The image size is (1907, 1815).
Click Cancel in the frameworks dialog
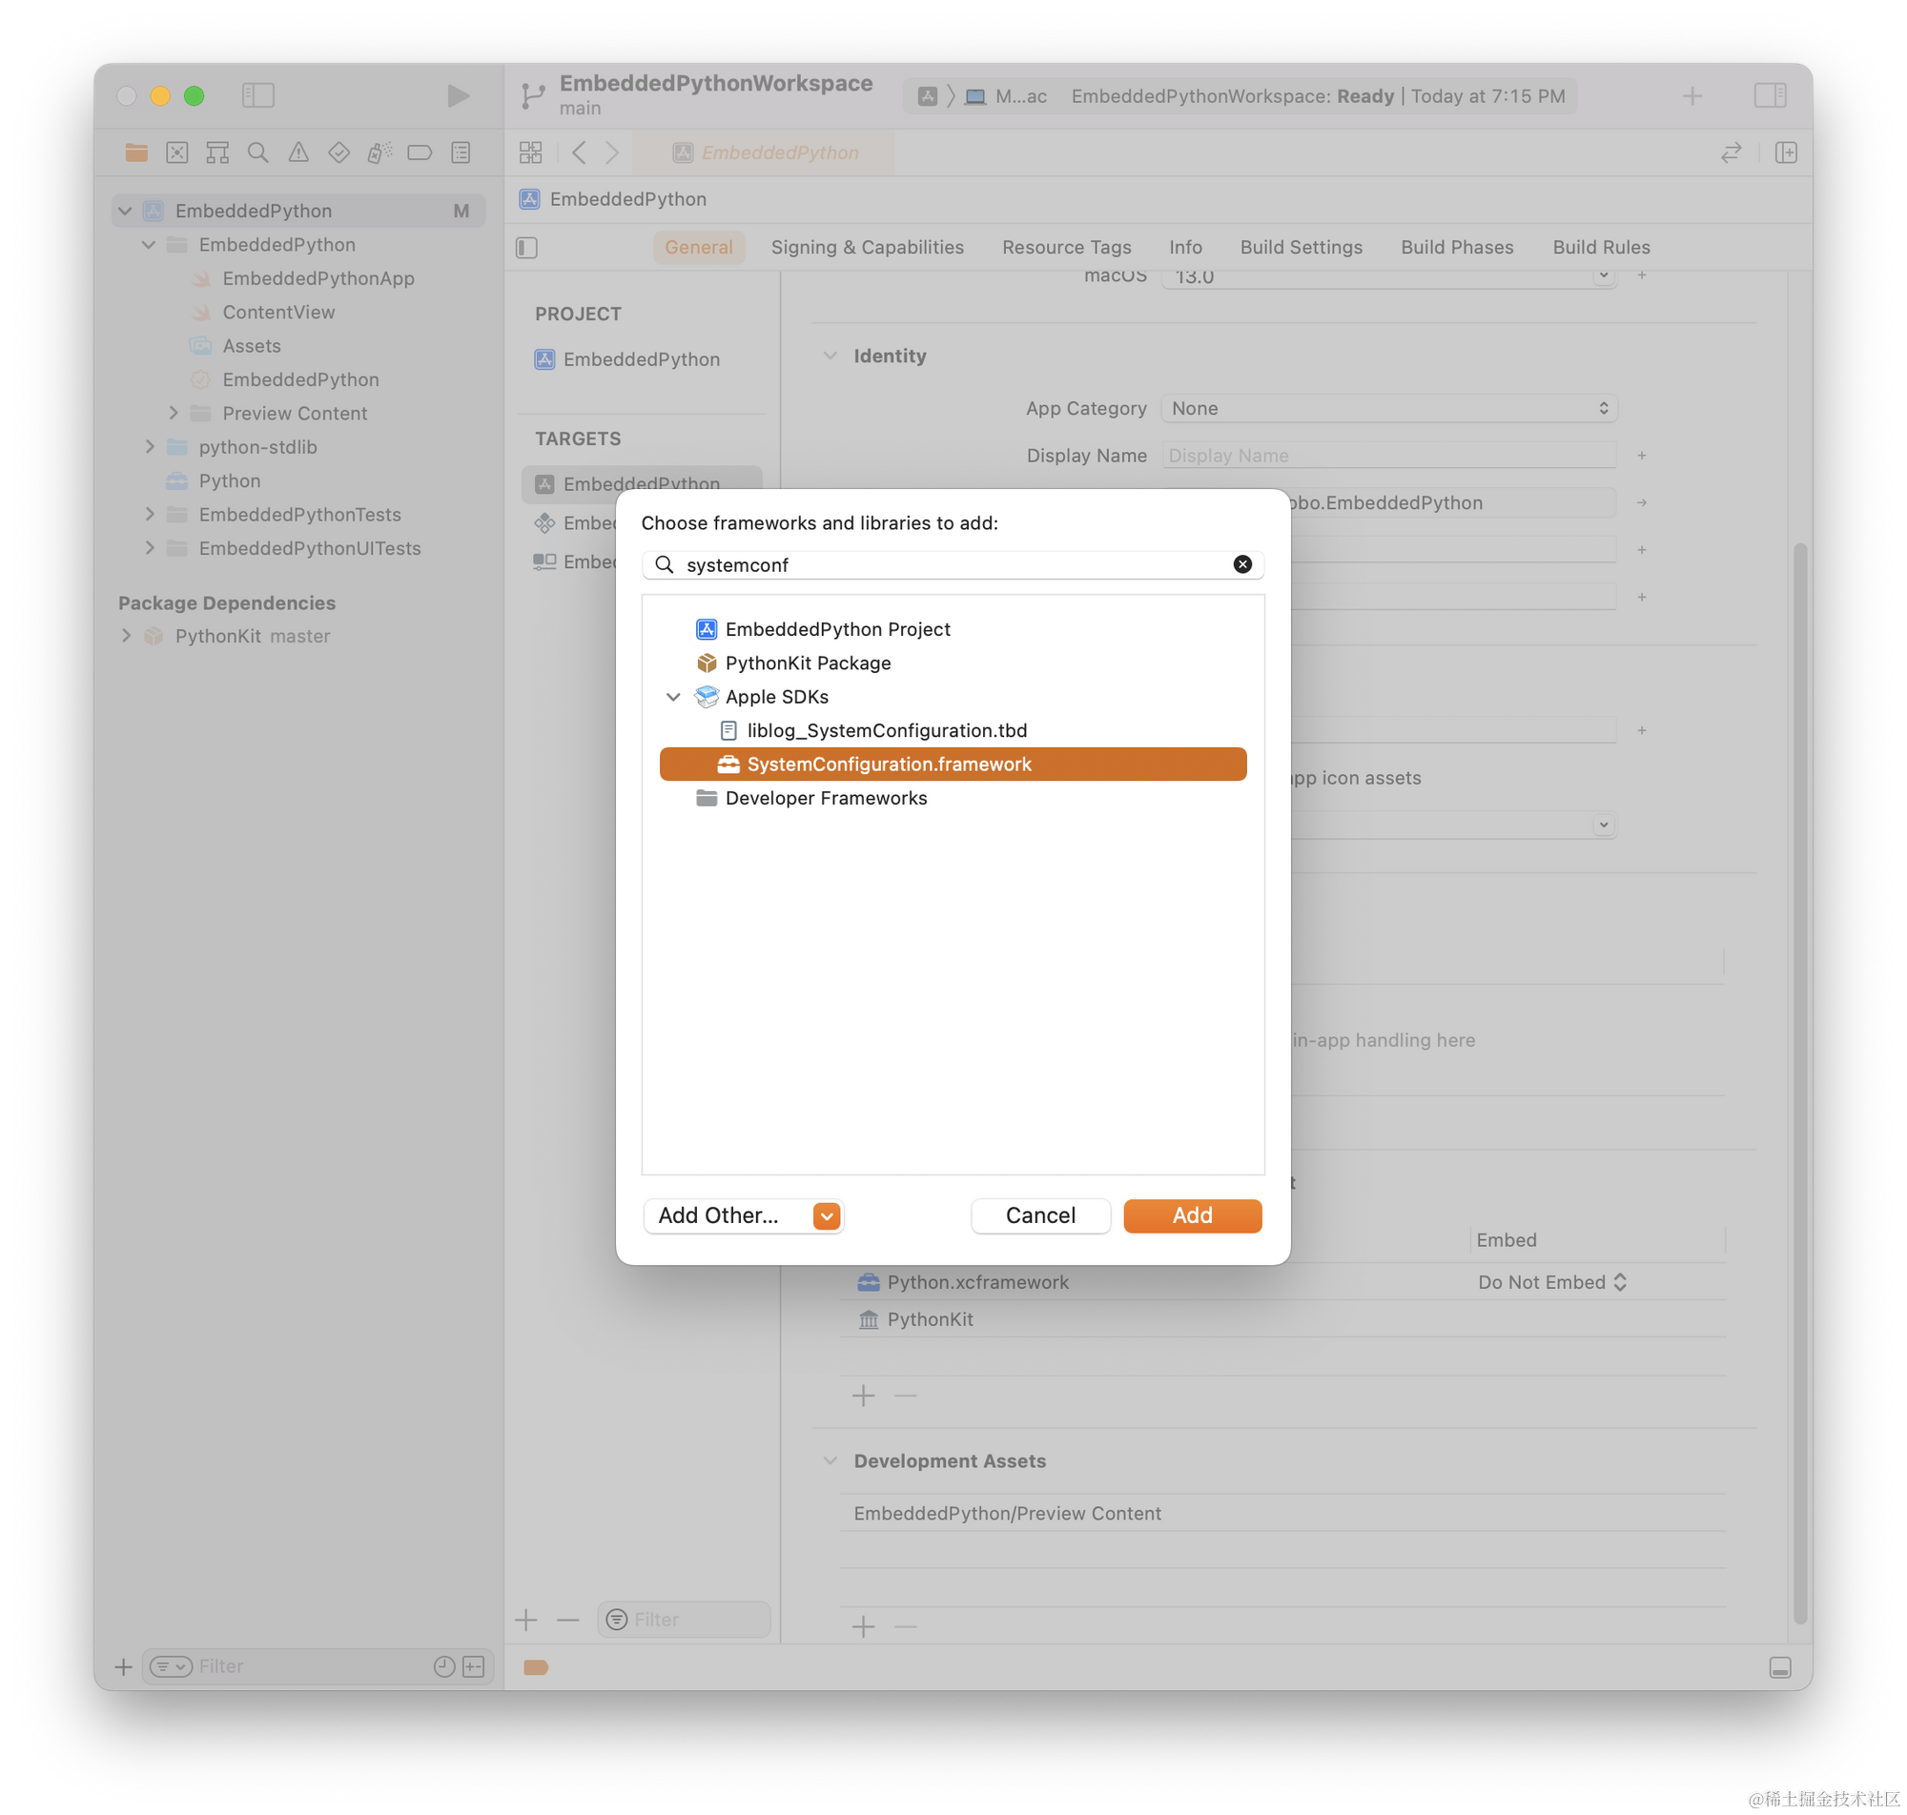(1039, 1215)
